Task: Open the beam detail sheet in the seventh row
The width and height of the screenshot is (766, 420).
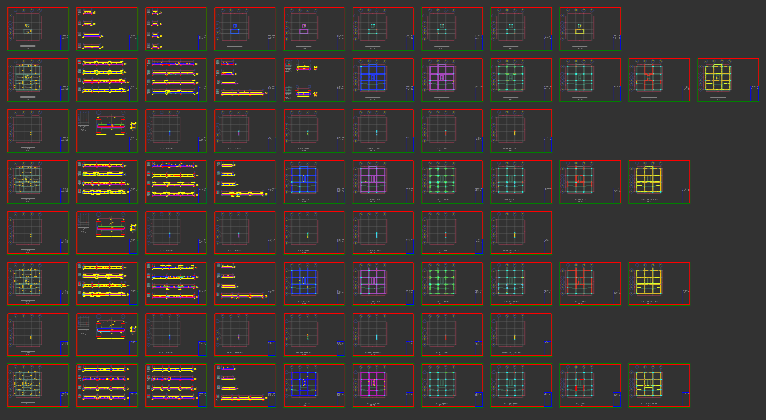Action: [107, 334]
